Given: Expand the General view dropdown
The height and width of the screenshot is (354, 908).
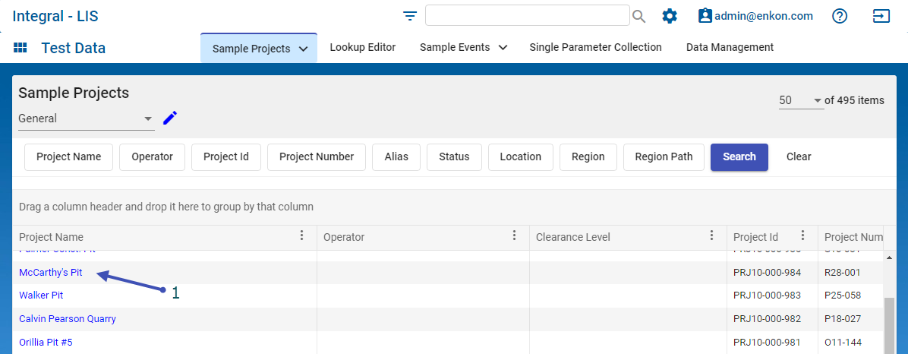Looking at the screenshot, I should tap(147, 119).
